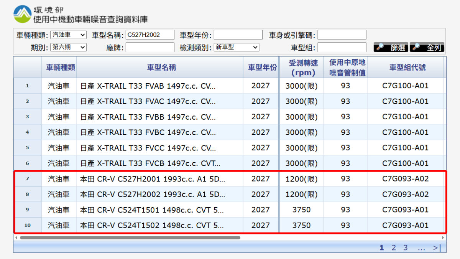This screenshot has height=259, width=460.
Task: Focus the 車型年份 text field
Action: tap(238, 35)
